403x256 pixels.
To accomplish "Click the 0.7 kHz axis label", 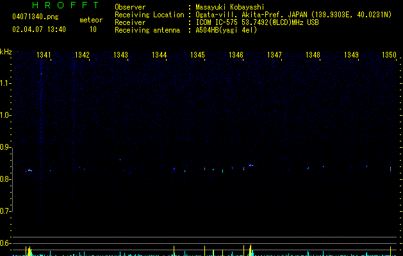I will click(x=6, y=211).
